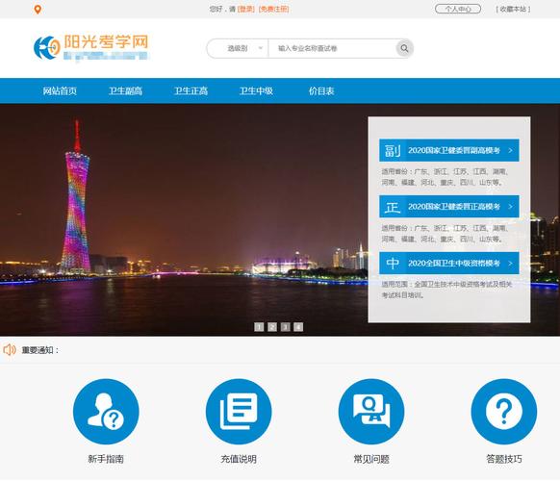This screenshot has width=560, height=481.
Task: Click the 重要通知： label text
Action: 40,350
